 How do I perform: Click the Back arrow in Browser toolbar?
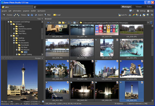48,23
